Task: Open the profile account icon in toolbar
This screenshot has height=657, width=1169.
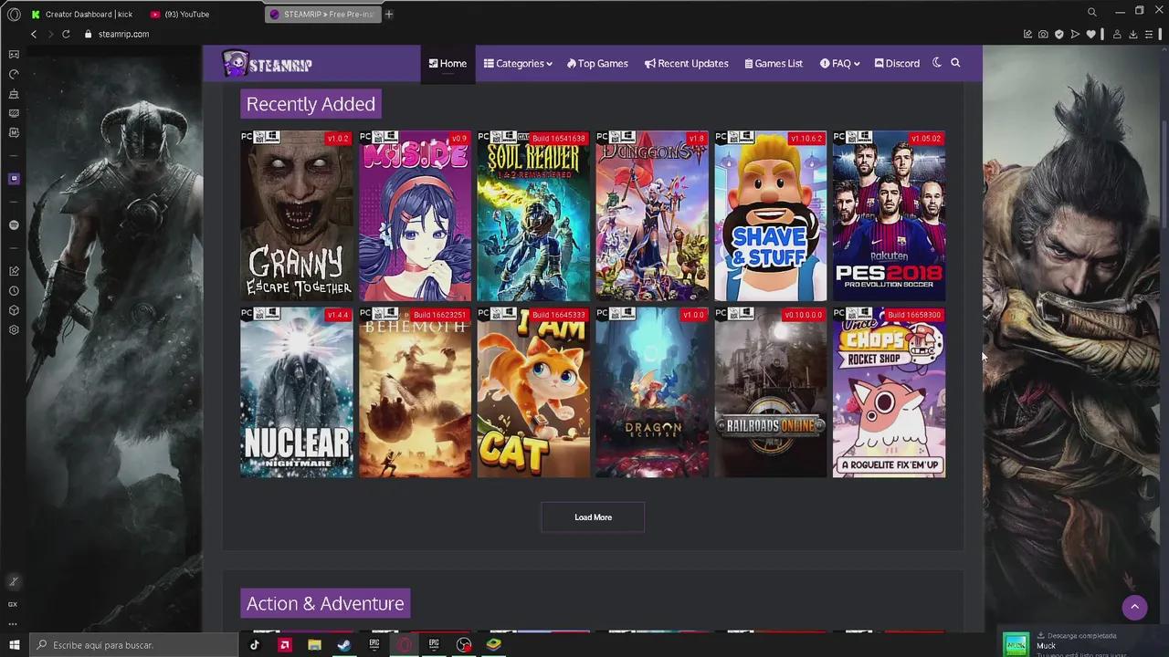Action: (1117, 34)
